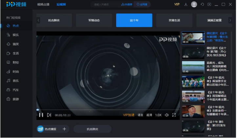
Task: Open the history clock icon in the title bar
Action: pyautogui.click(x=202, y=4)
